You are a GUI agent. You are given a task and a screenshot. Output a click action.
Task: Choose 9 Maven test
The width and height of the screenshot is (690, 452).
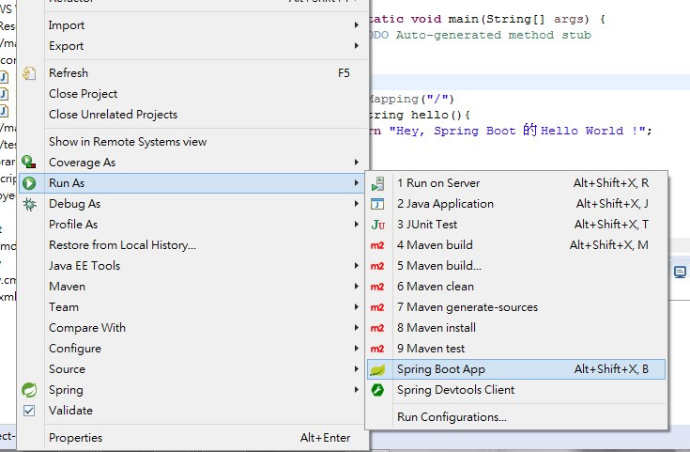[516, 349]
